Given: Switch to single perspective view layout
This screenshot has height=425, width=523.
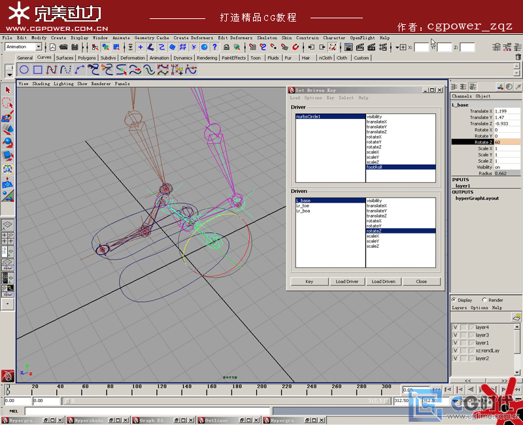Looking at the screenshot, I should click(x=8, y=225).
